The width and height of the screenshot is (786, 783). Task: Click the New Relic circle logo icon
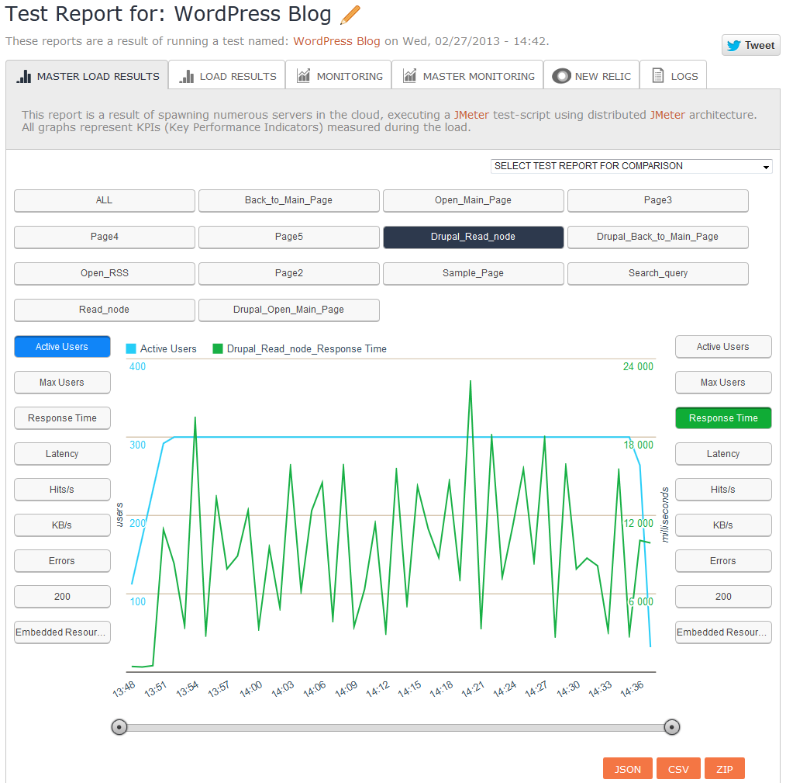click(x=561, y=76)
